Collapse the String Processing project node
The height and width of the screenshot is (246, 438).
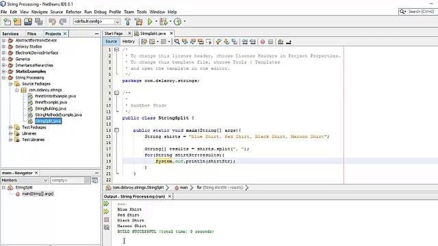tap(3, 77)
